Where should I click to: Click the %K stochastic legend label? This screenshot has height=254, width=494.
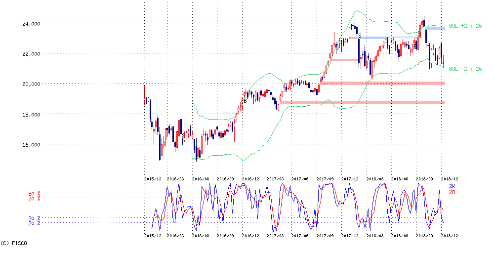click(452, 187)
